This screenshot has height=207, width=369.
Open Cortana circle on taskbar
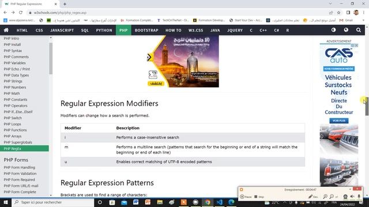pos(100,202)
